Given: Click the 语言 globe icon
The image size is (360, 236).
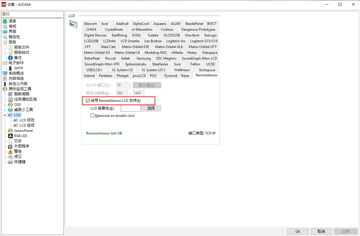Looking at the screenshot, I should [x=5, y=21].
